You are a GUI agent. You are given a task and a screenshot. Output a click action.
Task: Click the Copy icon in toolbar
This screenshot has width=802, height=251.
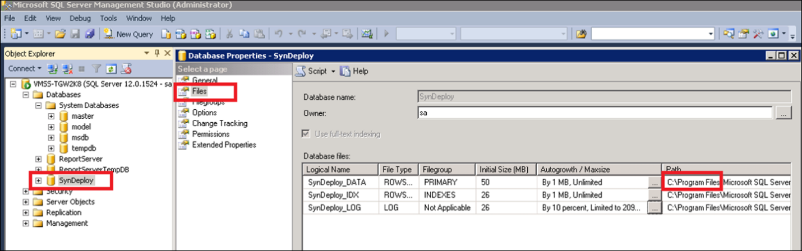click(245, 34)
